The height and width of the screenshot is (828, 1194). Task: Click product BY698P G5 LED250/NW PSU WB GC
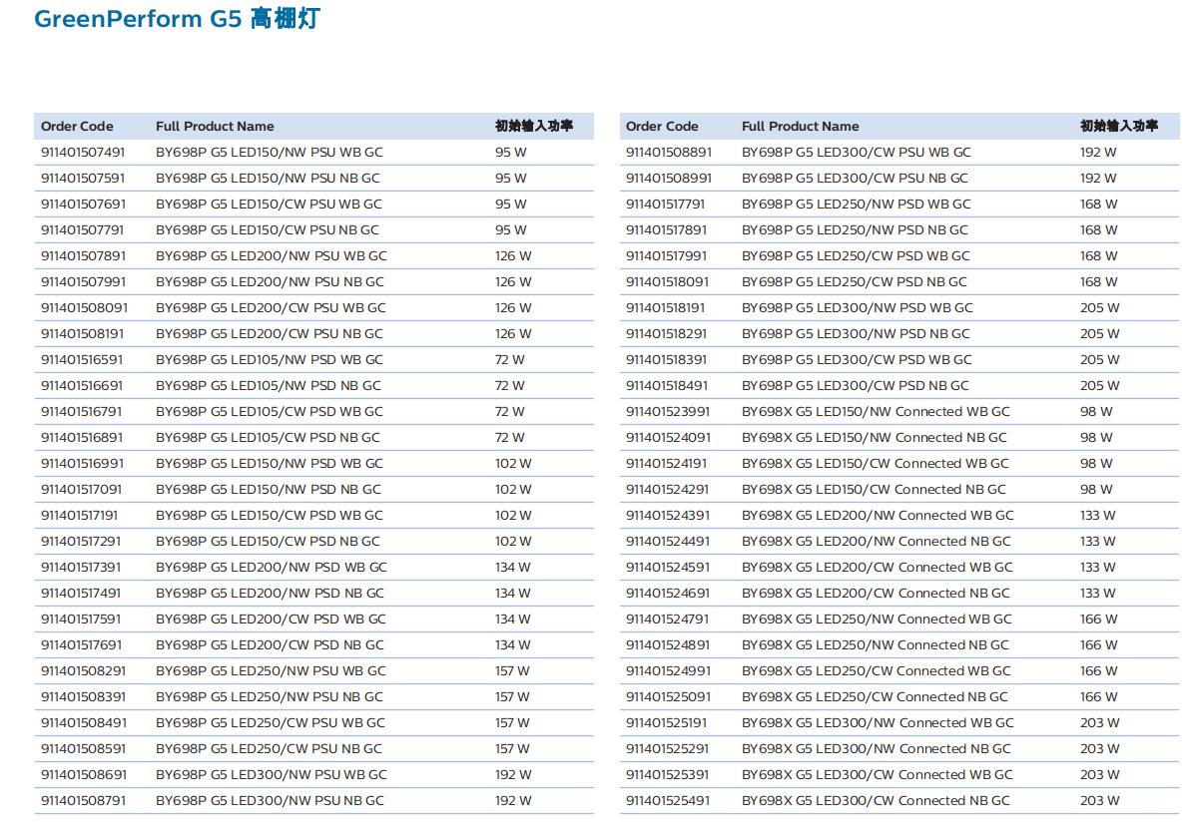[x=271, y=671]
